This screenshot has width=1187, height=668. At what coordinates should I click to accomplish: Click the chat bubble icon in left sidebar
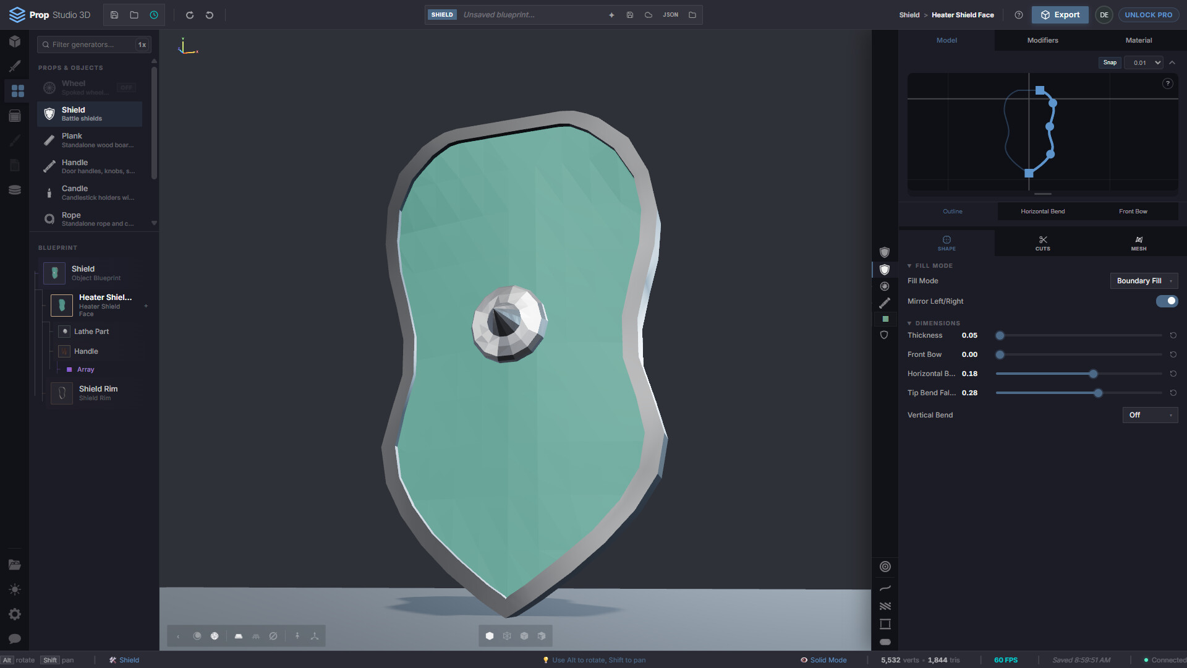[15, 638]
